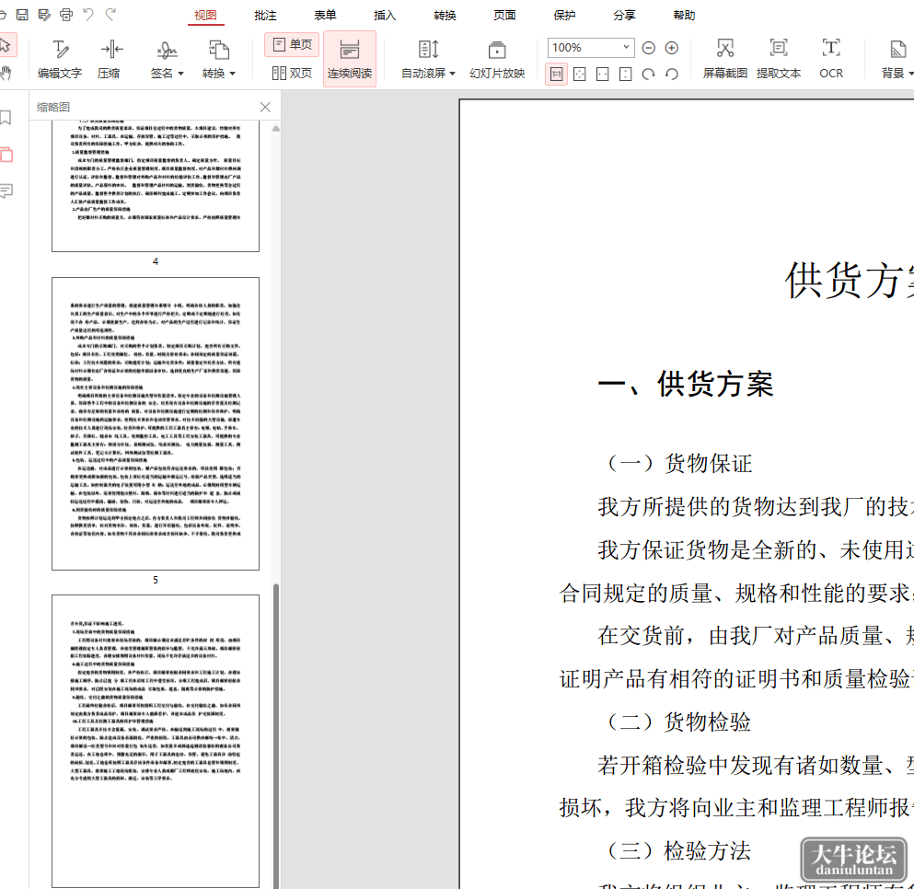Click the 压缩 compress tool
Screen dimensions: 914x889
(x=109, y=59)
